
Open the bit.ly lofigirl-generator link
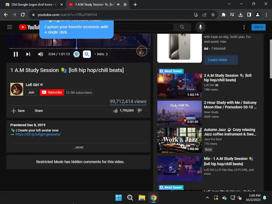pos(38,134)
